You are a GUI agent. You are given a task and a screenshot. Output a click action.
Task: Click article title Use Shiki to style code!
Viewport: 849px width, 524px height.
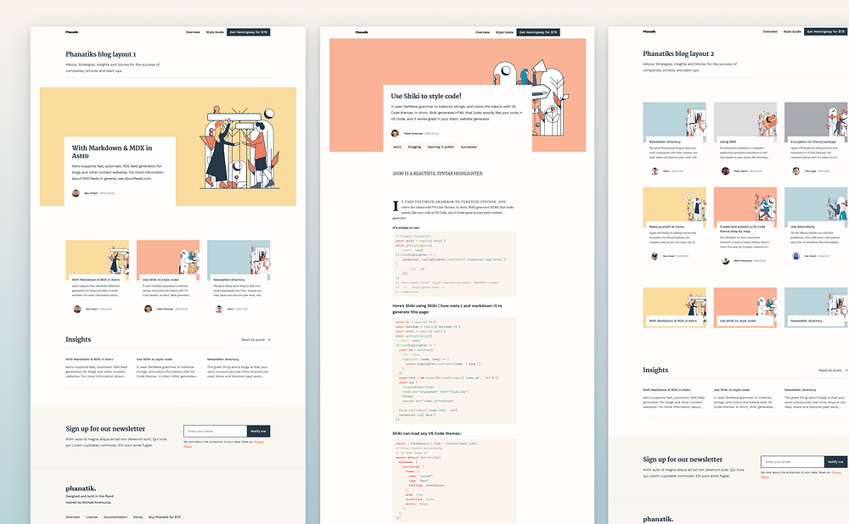pyautogui.click(x=426, y=96)
